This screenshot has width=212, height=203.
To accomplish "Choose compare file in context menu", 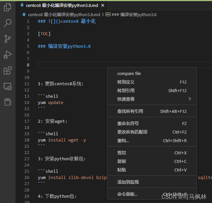I will pos(152,73).
